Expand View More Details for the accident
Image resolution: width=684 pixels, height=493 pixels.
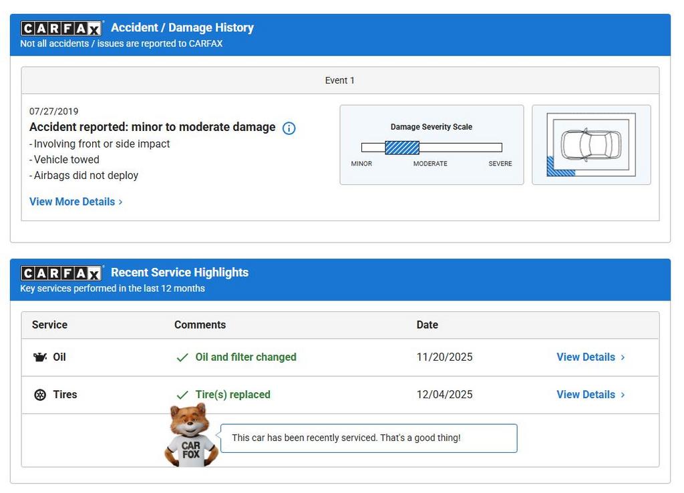click(x=76, y=202)
